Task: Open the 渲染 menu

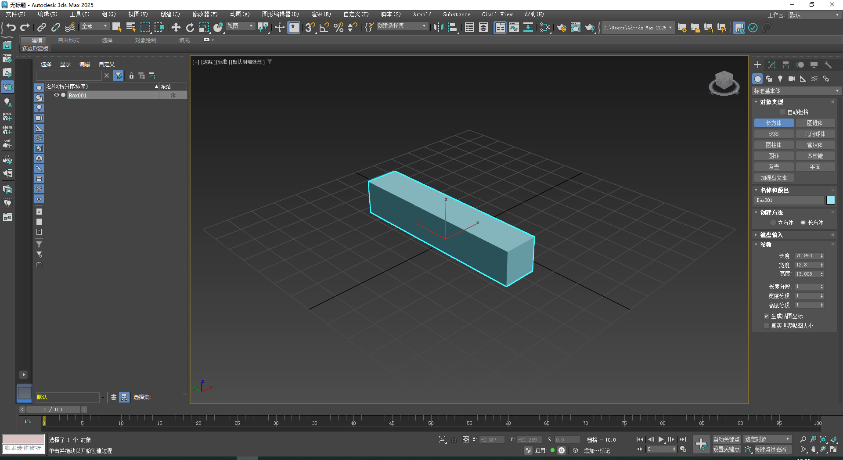Action: [321, 14]
